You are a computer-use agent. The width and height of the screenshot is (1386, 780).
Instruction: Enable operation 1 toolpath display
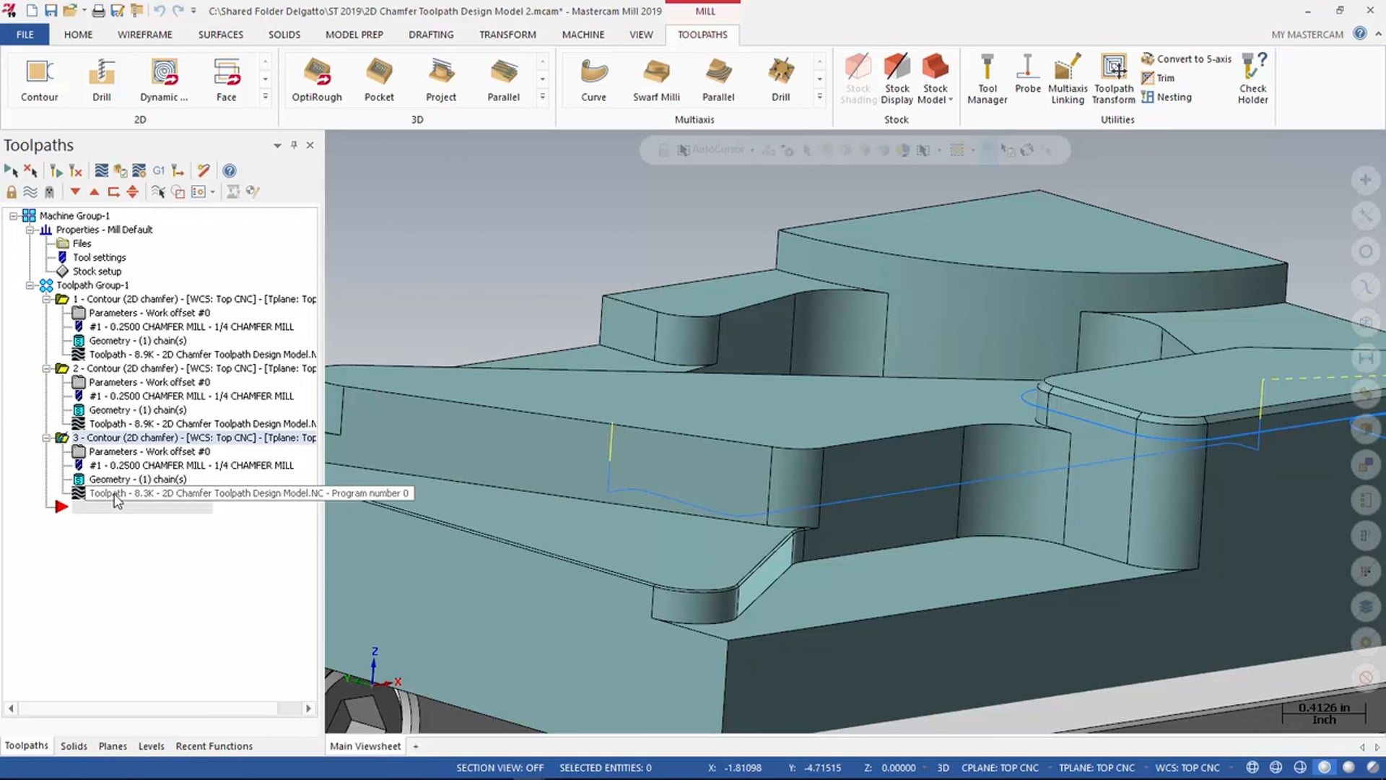pyautogui.click(x=78, y=355)
